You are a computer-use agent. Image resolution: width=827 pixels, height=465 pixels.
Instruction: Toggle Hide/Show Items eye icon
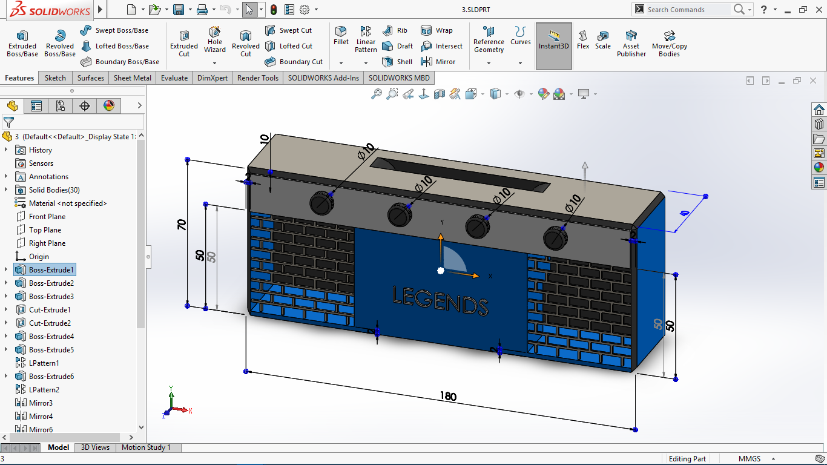tap(519, 94)
